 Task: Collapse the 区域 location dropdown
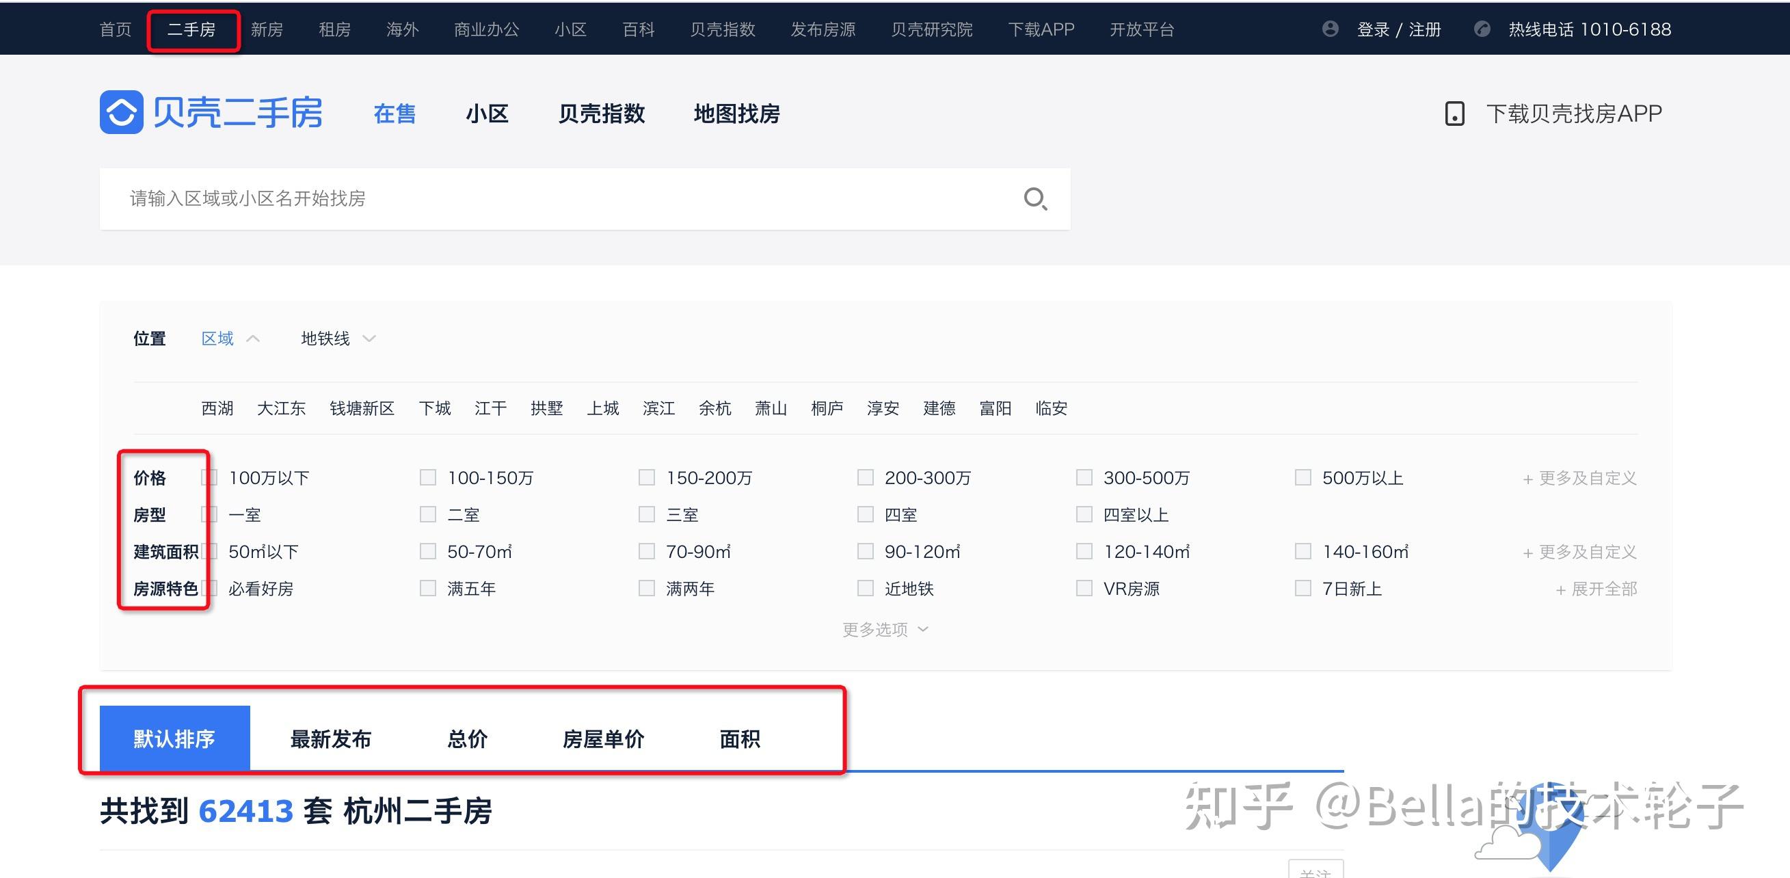coord(230,338)
